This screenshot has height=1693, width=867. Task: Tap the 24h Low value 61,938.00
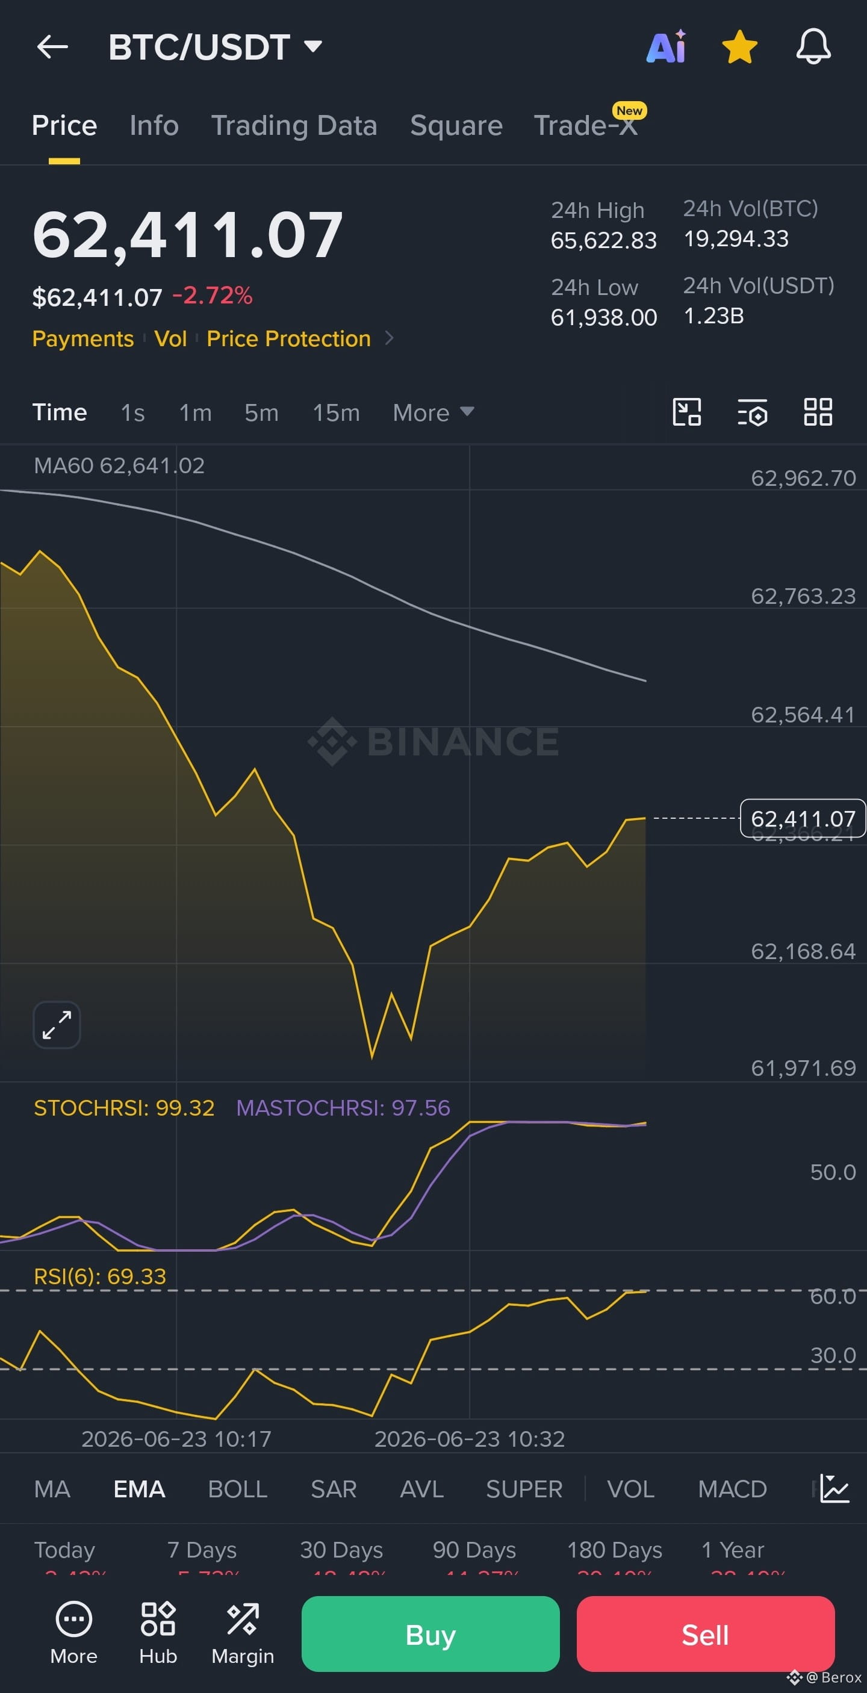(x=603, y=317)
